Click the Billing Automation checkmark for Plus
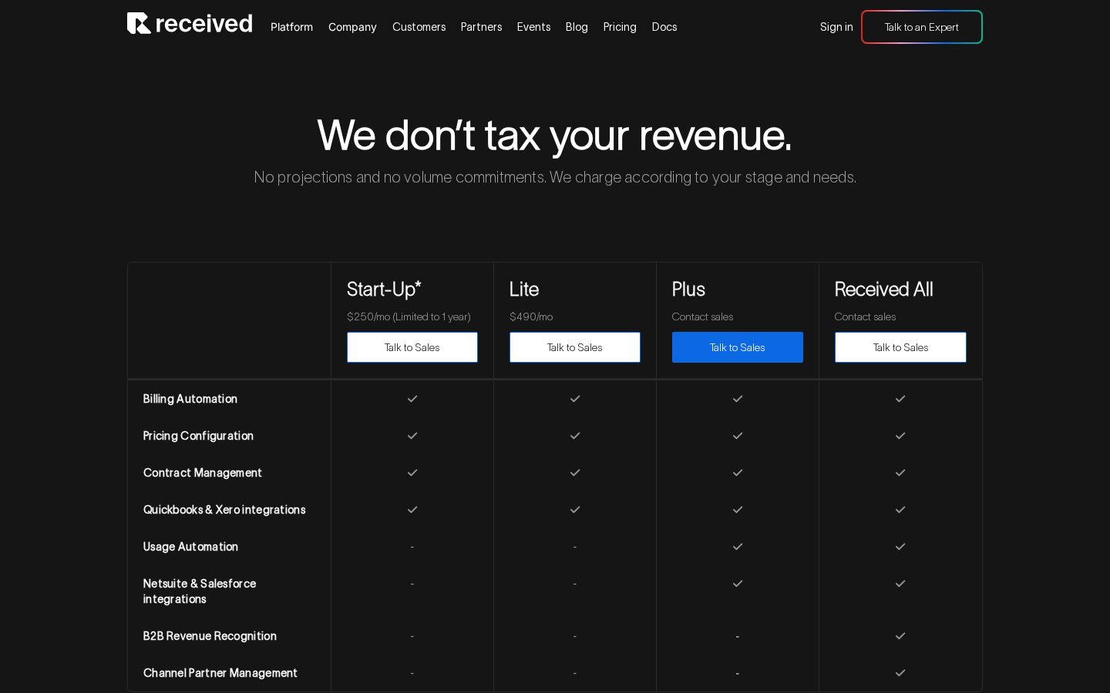Image resolution: width=1110 pixels, height=693 pixels. [x=738, y=399]
